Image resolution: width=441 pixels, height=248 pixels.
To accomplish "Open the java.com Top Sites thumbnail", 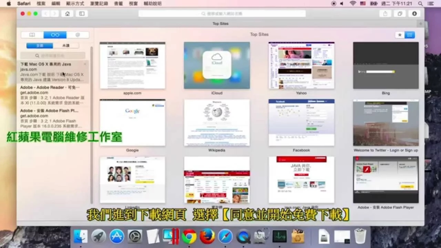I will pos(301,180).
